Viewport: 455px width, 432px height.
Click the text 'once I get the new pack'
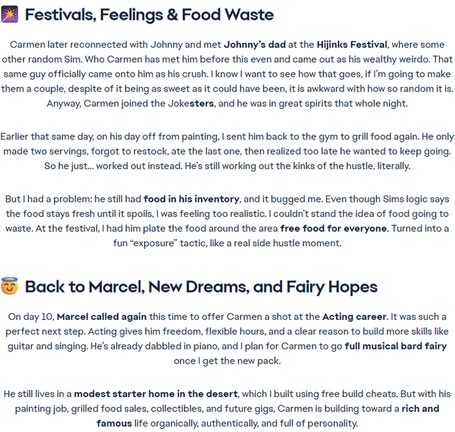227,361
